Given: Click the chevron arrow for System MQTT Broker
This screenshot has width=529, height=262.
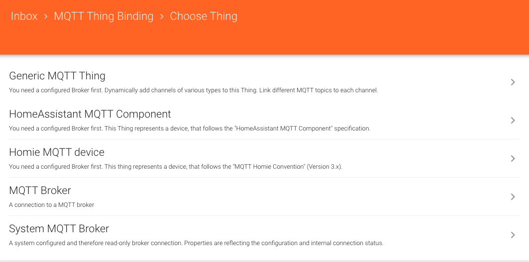Looking at the screenshot, I should [x=513, y=235].
